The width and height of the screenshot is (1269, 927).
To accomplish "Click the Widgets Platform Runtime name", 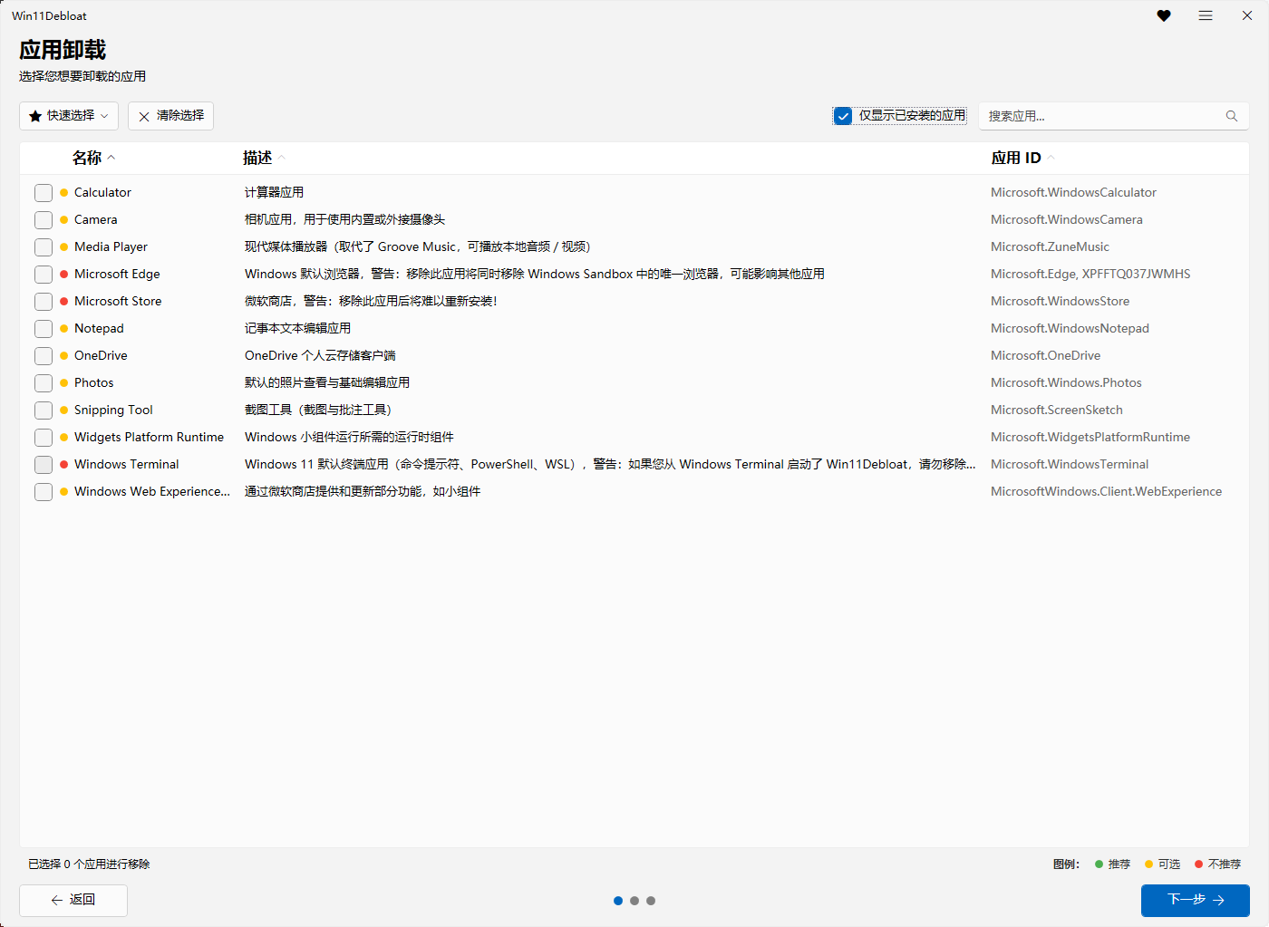I will (x=149, y=437).
